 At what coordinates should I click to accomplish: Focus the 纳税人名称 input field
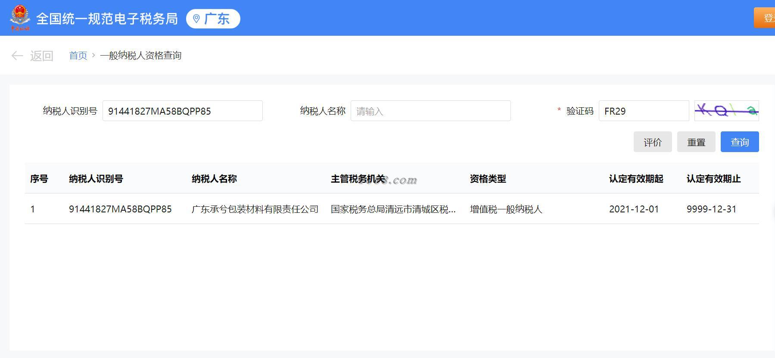[x=431, y=111]
